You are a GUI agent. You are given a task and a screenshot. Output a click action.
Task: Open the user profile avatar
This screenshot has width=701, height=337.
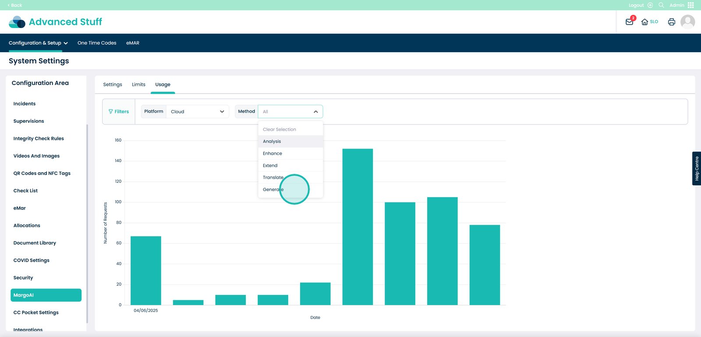[x=687, y=22]
